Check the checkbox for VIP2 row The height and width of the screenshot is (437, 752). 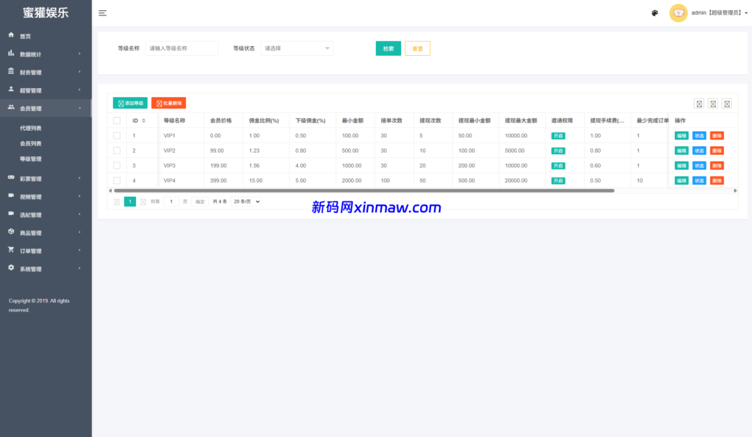click(x=115, y=150)
